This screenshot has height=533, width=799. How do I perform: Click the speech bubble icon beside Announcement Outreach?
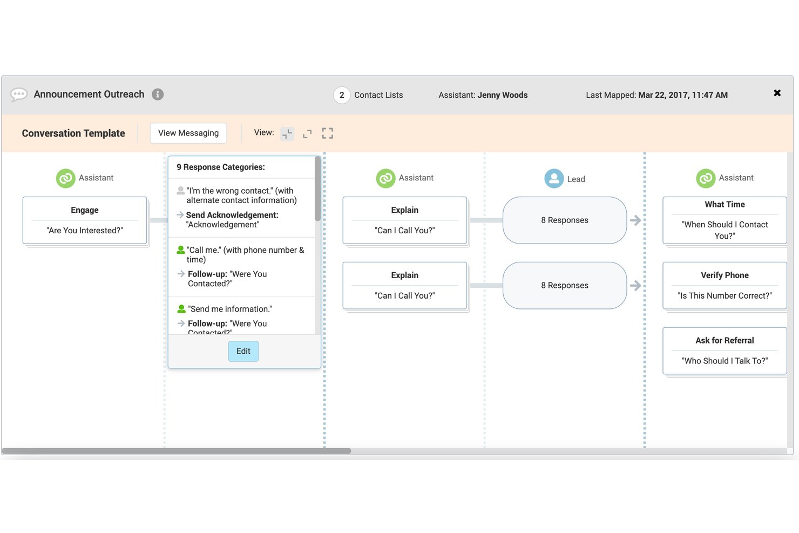pyautogui.click(x=19, y=95)
